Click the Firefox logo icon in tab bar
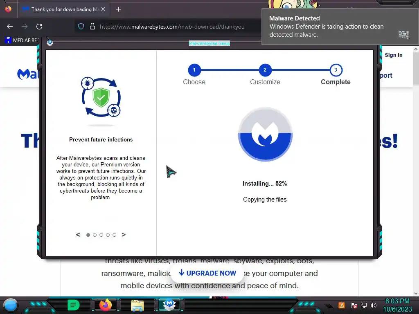Viewport: 419px width, 314px height. (8, 9)
